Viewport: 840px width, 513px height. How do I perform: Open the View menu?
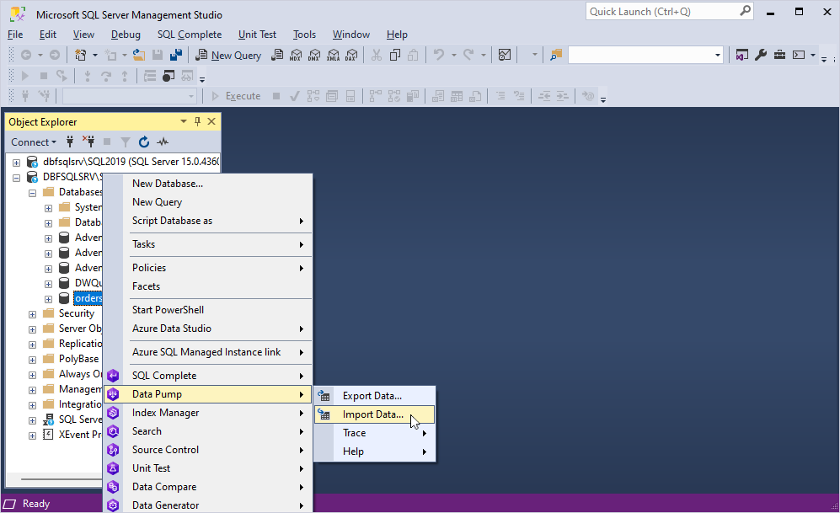coord(83,35)
